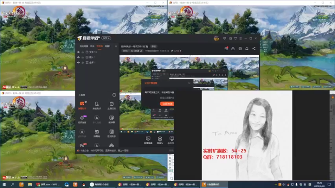Open the Windows notification center
Screen dimensions: 335x188
click(329, 184)
